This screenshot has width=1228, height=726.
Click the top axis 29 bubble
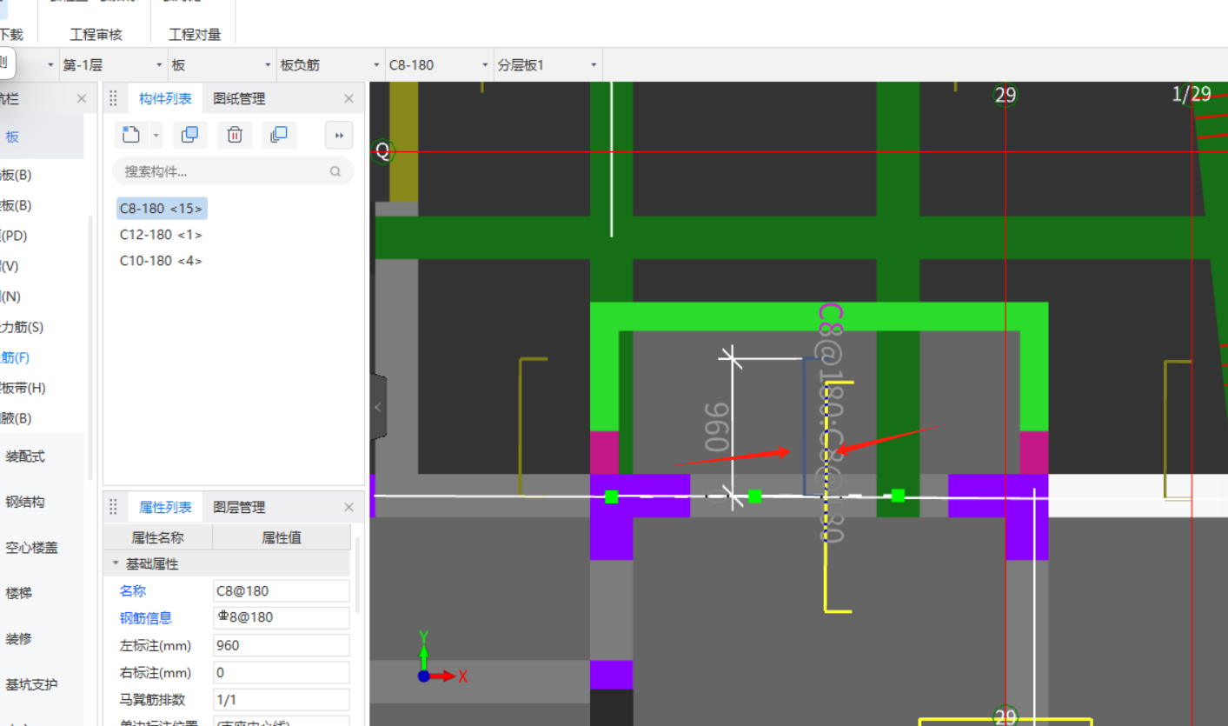(x=1006, y=94)
